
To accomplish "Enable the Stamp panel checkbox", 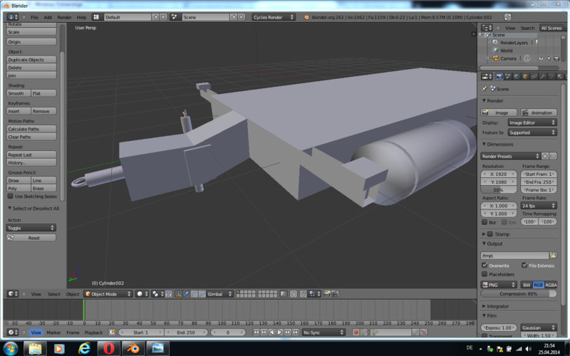I will click(490, 234).
